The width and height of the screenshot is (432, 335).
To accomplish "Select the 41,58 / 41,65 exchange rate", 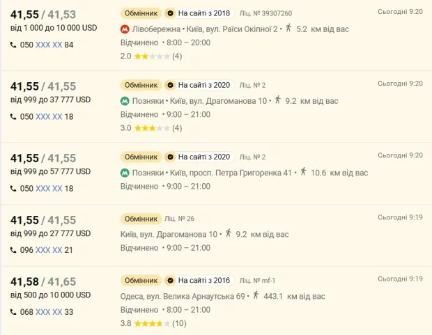I will [x=43, y=281].
